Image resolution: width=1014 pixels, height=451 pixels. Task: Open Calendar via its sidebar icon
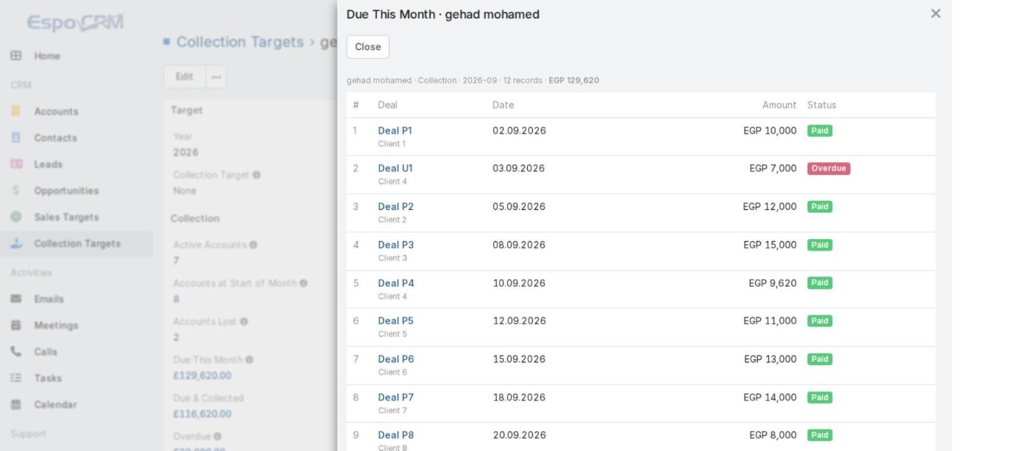pos(16,404)
